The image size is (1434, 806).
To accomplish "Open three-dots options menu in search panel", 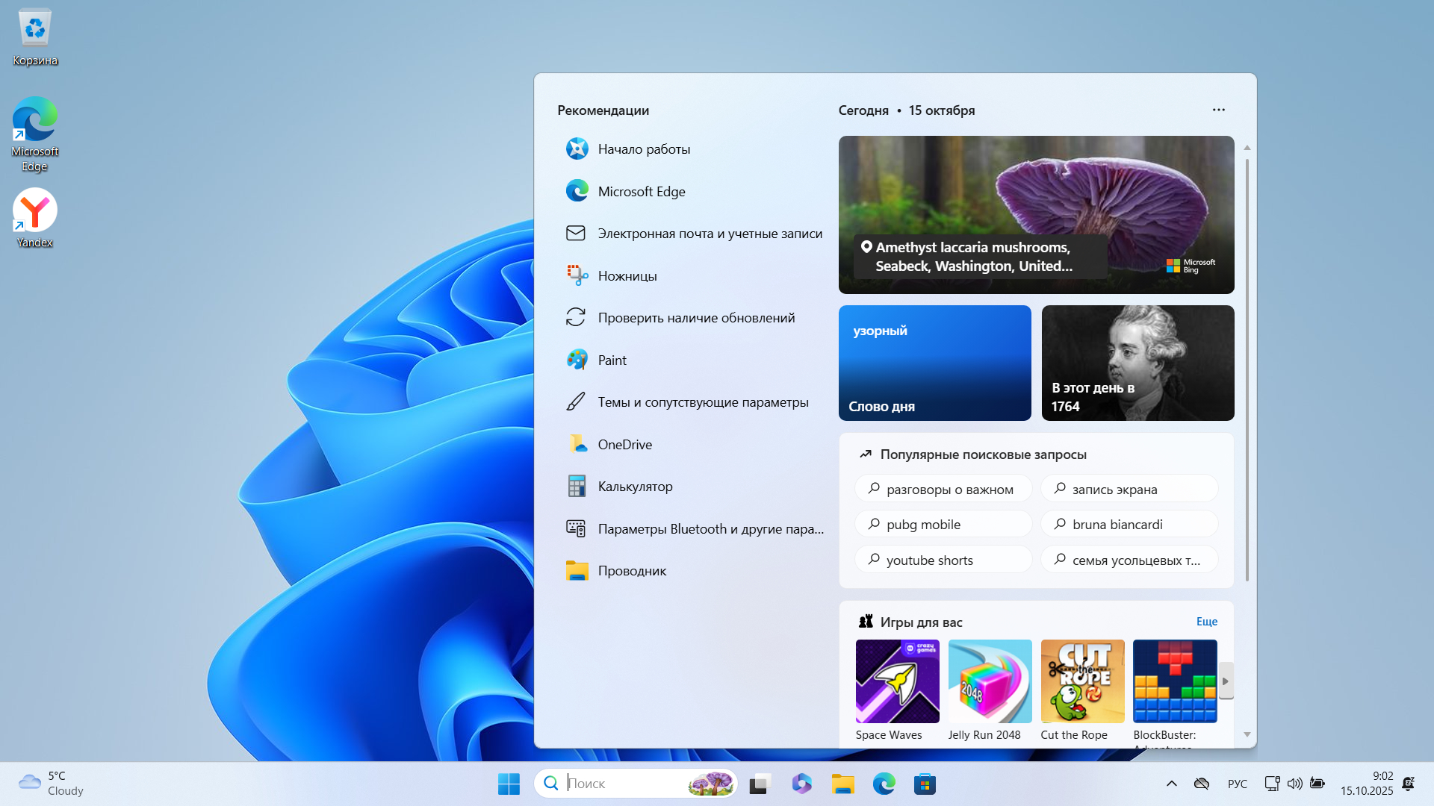I will click(x=1218, y=110).
